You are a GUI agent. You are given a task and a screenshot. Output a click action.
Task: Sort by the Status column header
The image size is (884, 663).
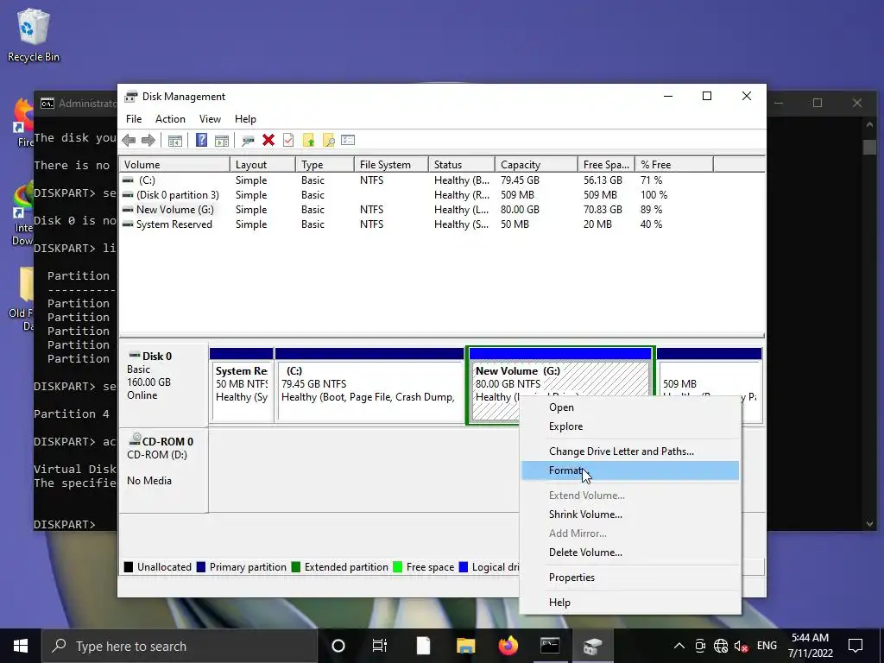click(x=462, y=165)
